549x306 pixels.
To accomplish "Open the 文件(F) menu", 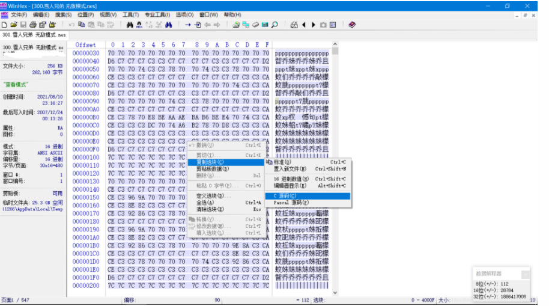I will [19, 14].
